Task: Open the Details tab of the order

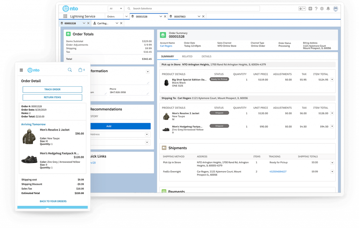Action: point(206,56)
